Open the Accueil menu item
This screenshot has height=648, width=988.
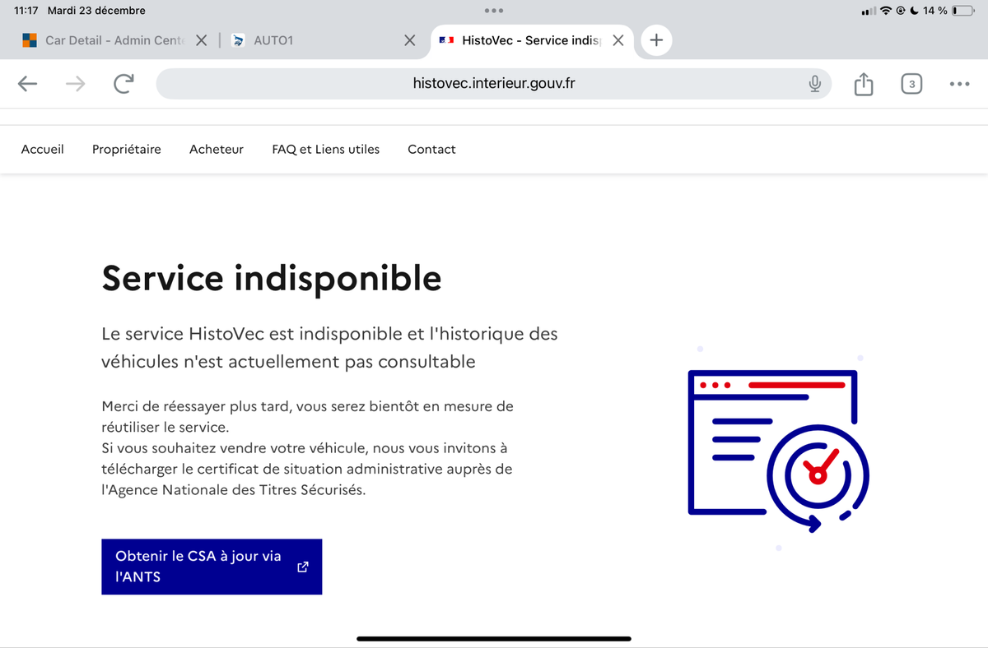[x=42, y=149]
